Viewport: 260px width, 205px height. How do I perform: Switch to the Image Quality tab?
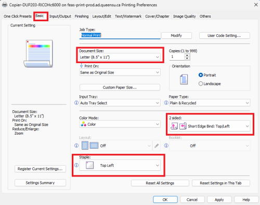[185, 16]
